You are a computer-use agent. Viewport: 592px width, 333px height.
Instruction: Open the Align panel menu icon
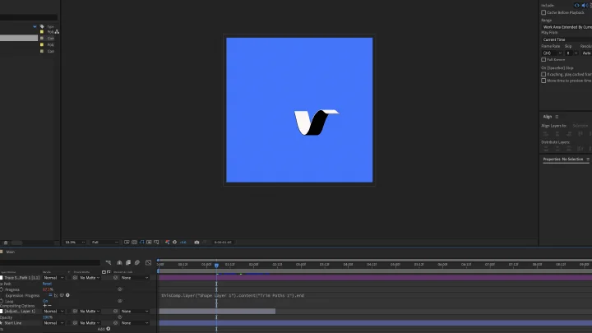(x=557, y=117)
